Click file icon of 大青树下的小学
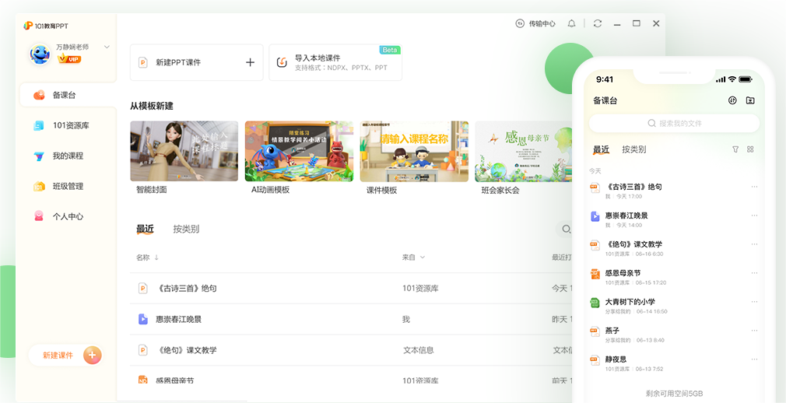The image size is (786, 403). click(595, 303)
